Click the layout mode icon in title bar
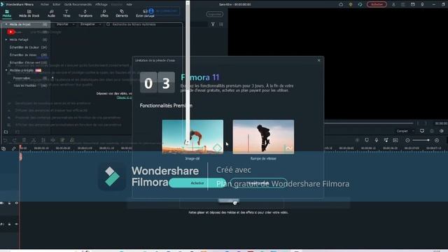Image resolution: width=448 pixels, height=252 pixels. pyautogui.click(x=403, y=5)
